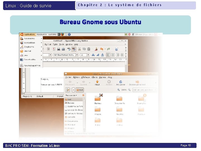The width and height of the screenshot is (201, 151).
Task: Set Align Right in Writer
Action: (x=118, y=55)
